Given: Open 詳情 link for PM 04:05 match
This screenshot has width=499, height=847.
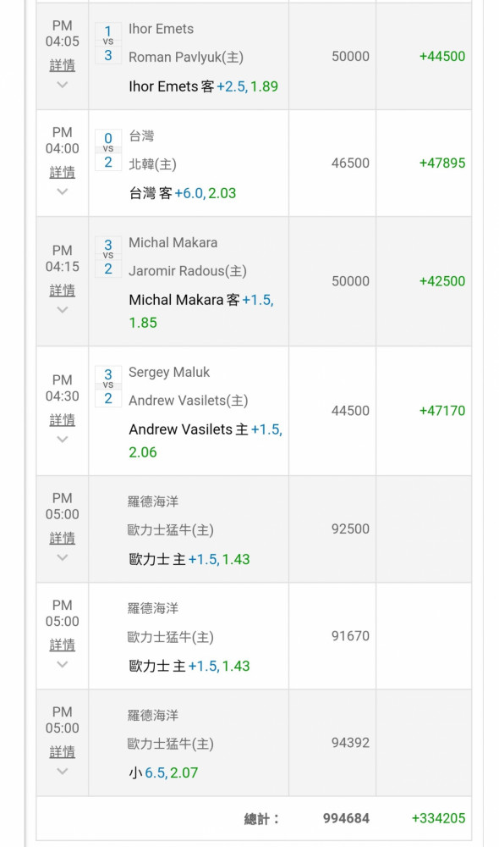Looking at the screenshot, I should (62, 65).
